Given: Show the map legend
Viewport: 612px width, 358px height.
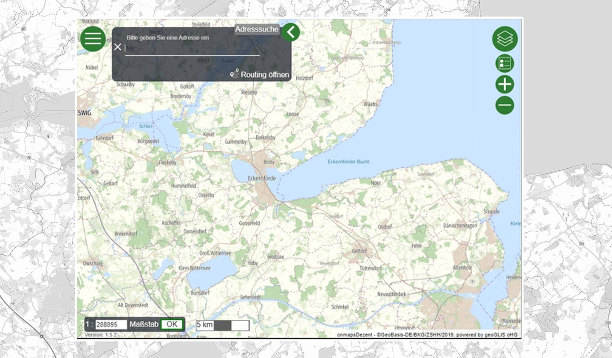Looking at the screenshot, I should 505,64.
